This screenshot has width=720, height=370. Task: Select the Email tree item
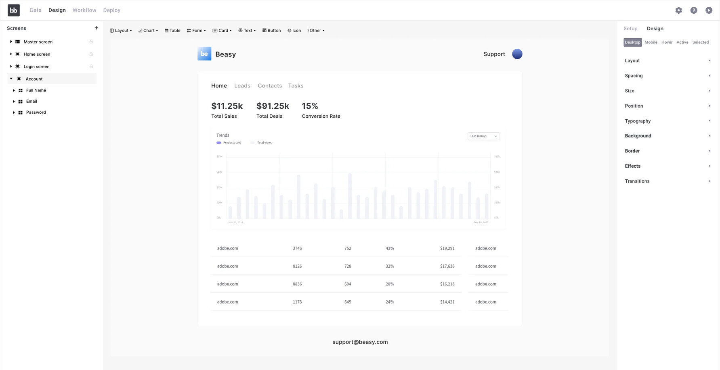pos(31,102)
